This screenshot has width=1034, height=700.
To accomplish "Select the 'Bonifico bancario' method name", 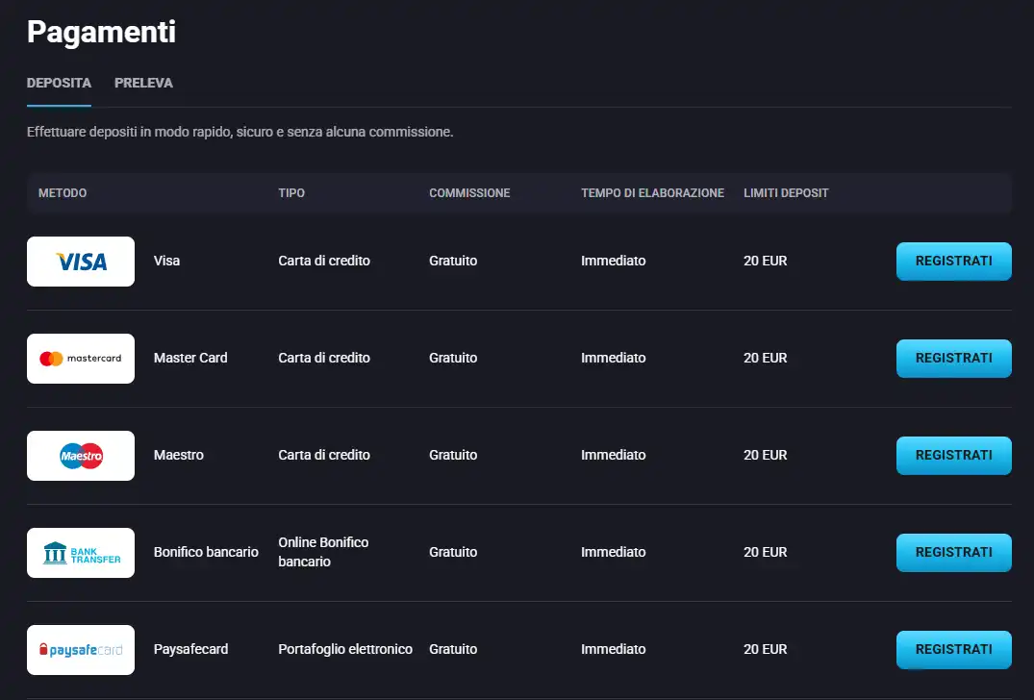I will click(206, 552).
